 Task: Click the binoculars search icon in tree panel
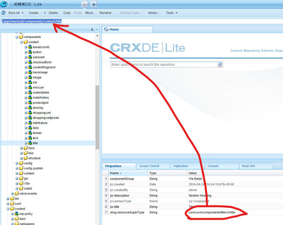(x=92, y=29)
